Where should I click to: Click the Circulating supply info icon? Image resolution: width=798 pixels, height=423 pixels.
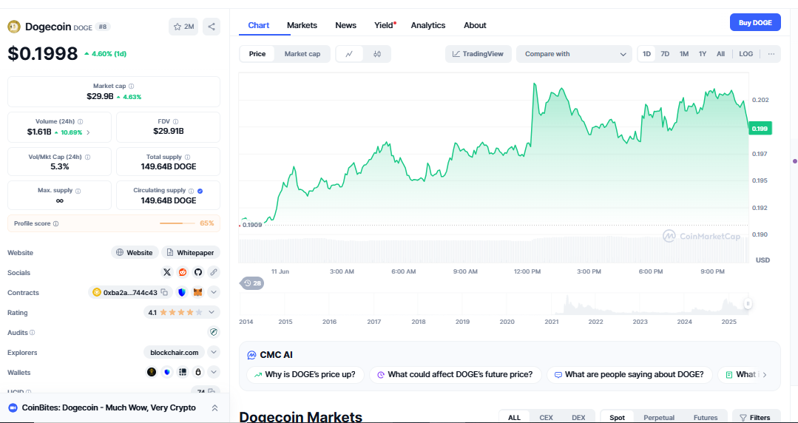pos(191,190)
